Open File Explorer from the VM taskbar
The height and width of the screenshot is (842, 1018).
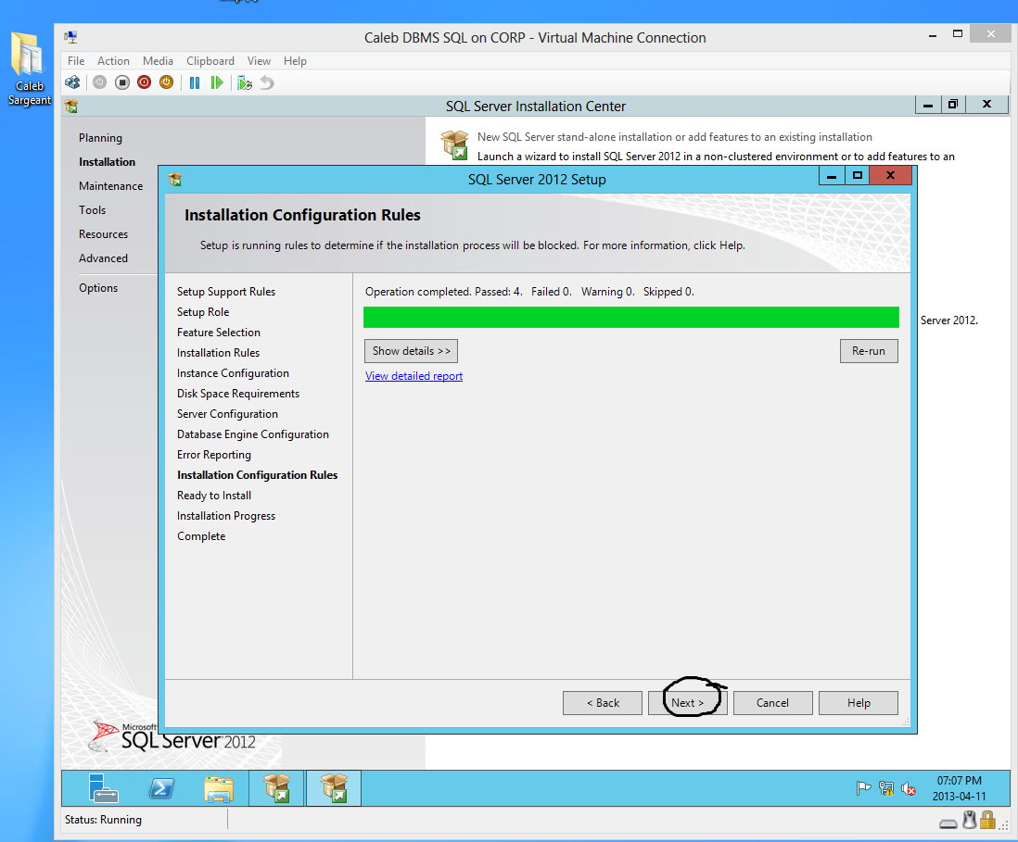[x=219, y=789]
